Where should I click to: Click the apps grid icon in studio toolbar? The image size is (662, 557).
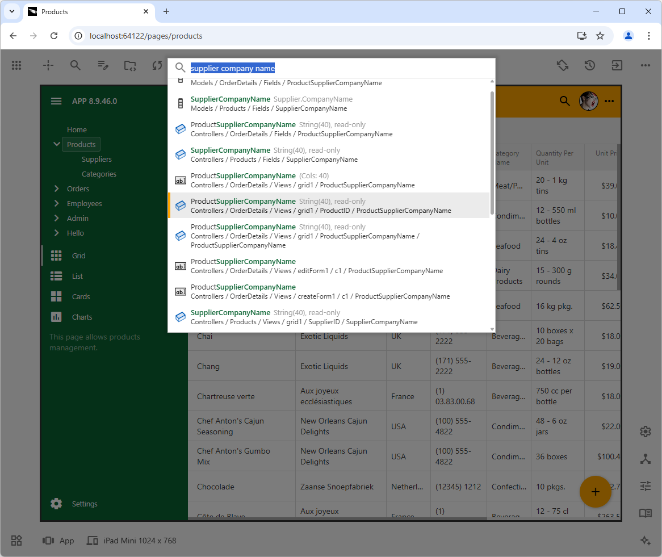pyautogui.click(x=16, y=65)
